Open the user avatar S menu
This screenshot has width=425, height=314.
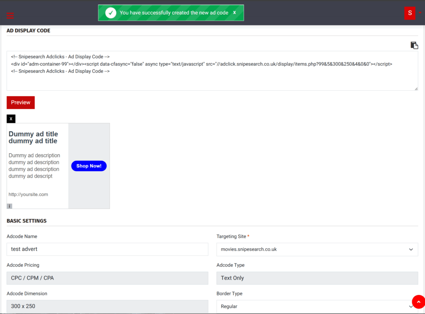410,13
